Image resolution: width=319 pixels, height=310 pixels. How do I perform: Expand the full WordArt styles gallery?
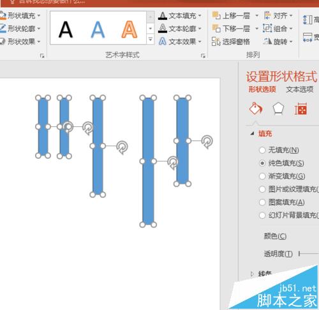coord(151,40)
